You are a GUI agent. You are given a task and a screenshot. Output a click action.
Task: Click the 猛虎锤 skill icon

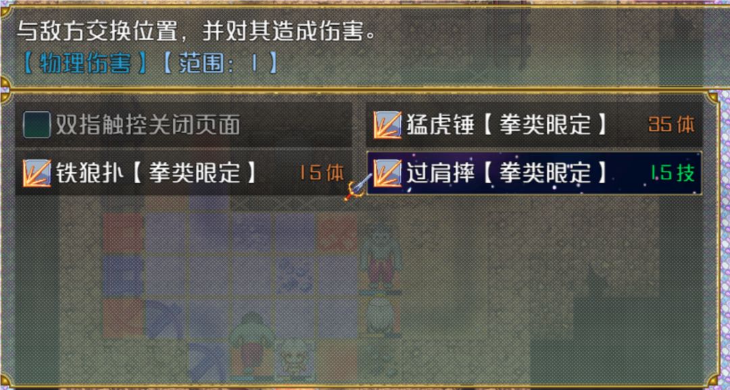387,125
